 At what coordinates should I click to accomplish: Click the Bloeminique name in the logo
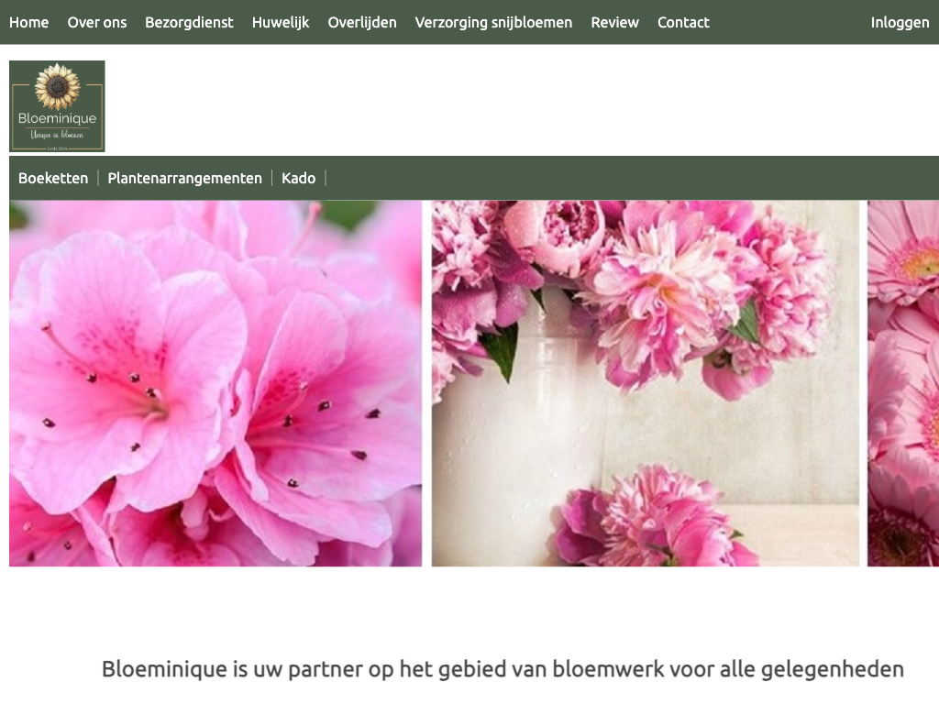[x=57, y=118]
